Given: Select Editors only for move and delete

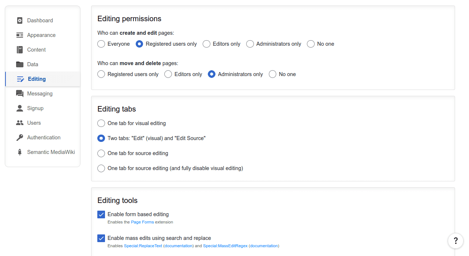Looking at the screenshot, I should point(168,74).
